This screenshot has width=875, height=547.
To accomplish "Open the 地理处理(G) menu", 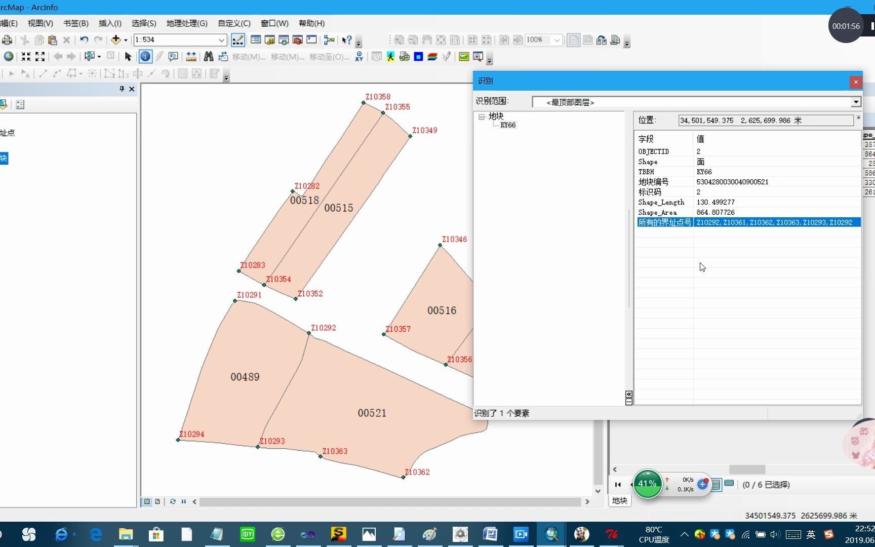I will click(x=187, y=23).
